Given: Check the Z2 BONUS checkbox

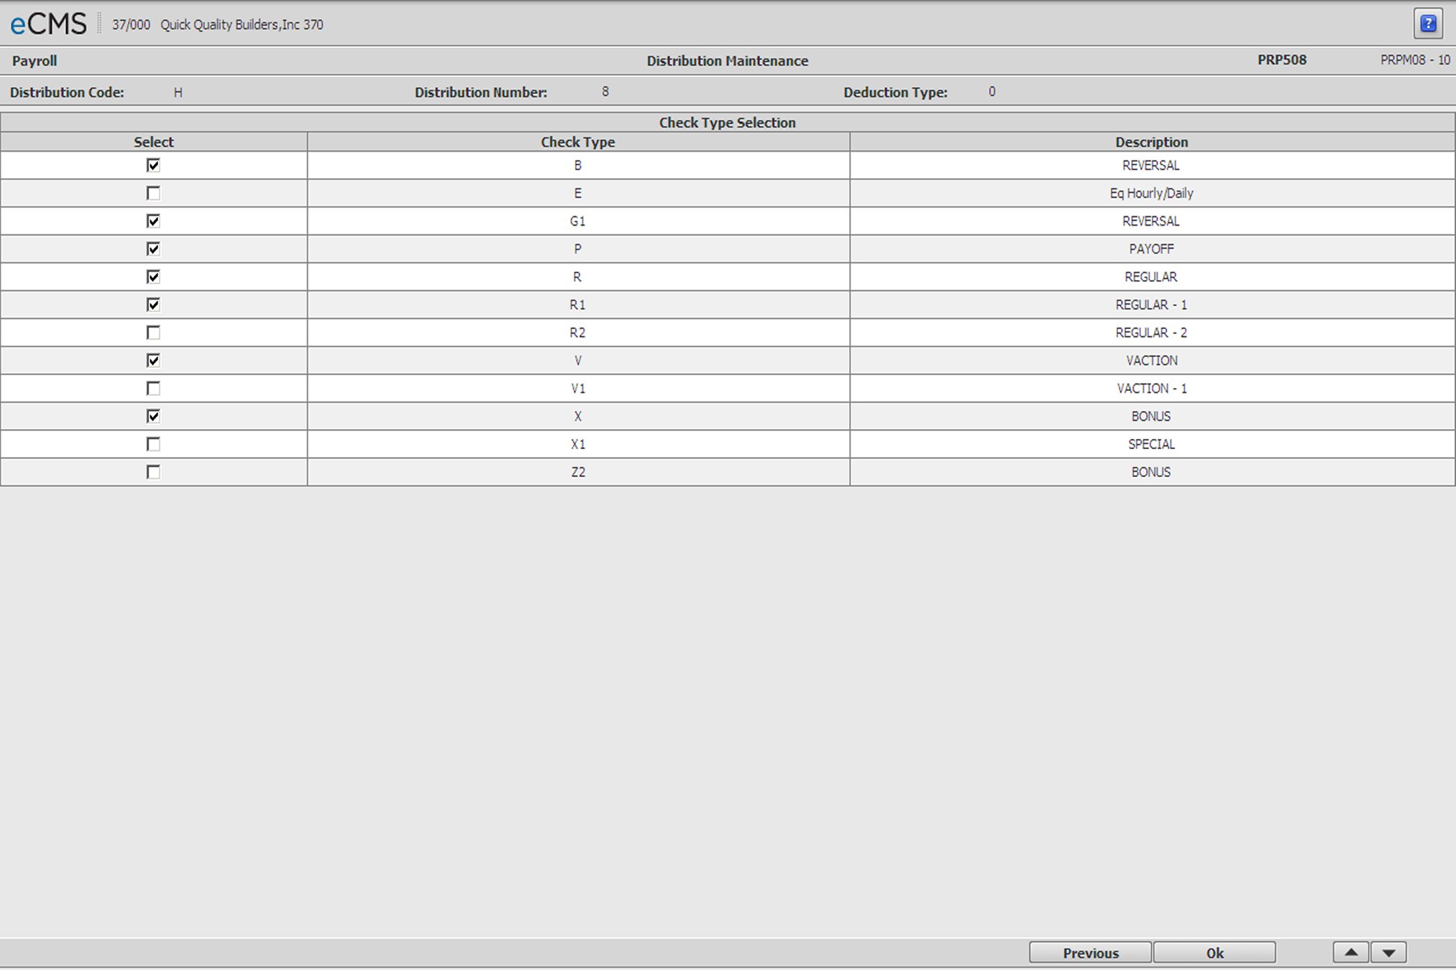Looking at the screenshot, I should click(153, 472).
